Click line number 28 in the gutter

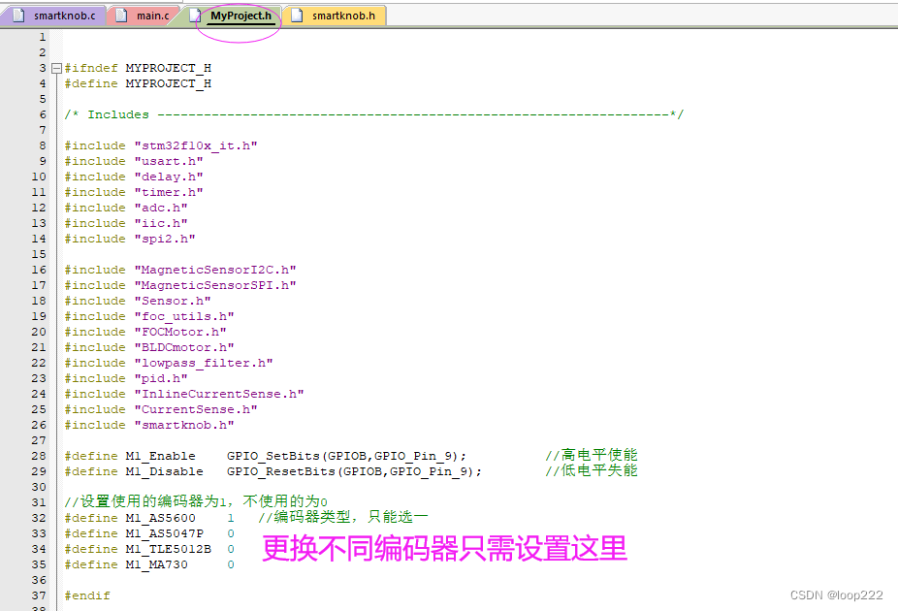[x=39, y=456]
